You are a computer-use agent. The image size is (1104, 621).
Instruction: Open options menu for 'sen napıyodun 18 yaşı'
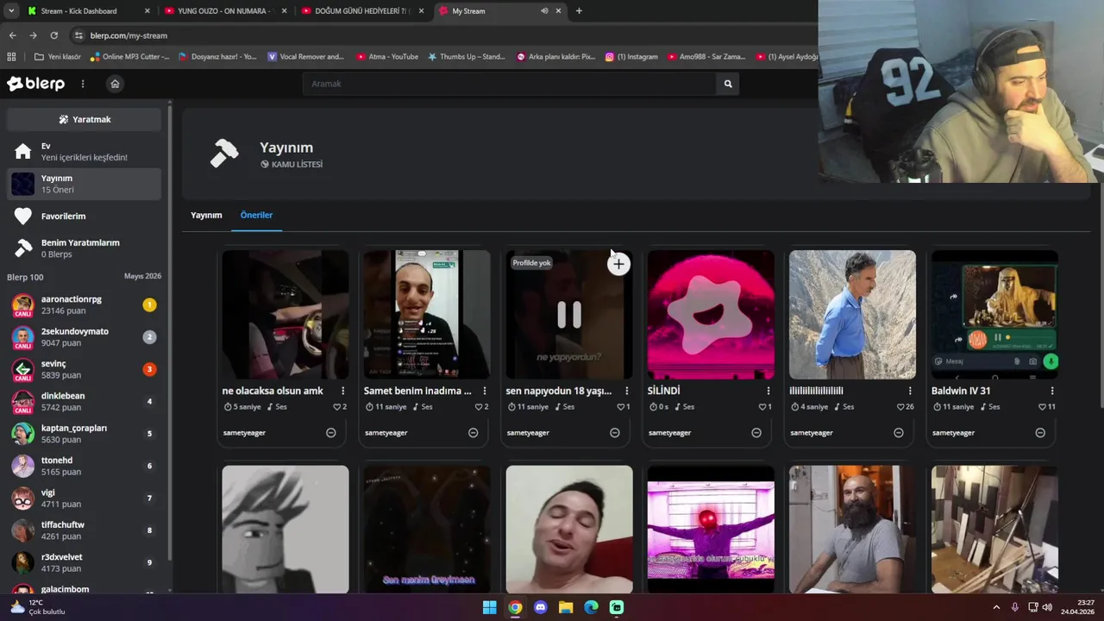pyautogui.click(x=626, y=391)
